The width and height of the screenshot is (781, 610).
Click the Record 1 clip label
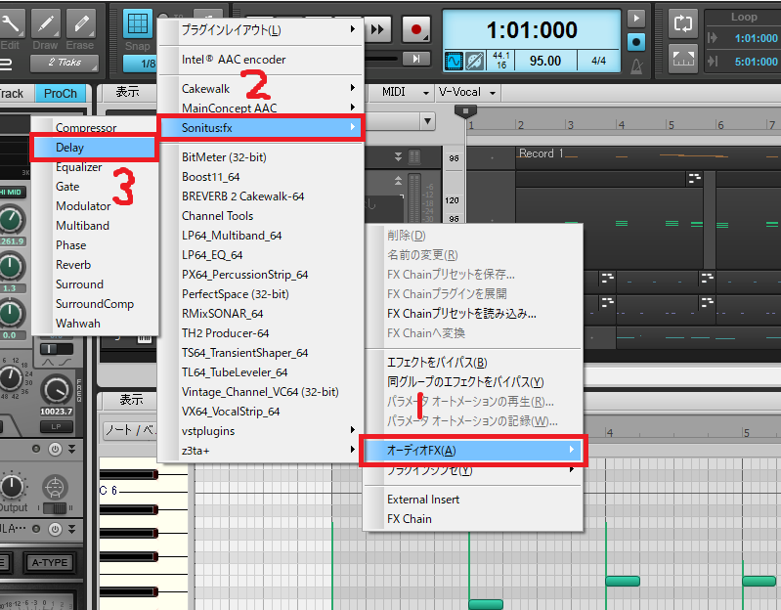[x=541, y=153]
